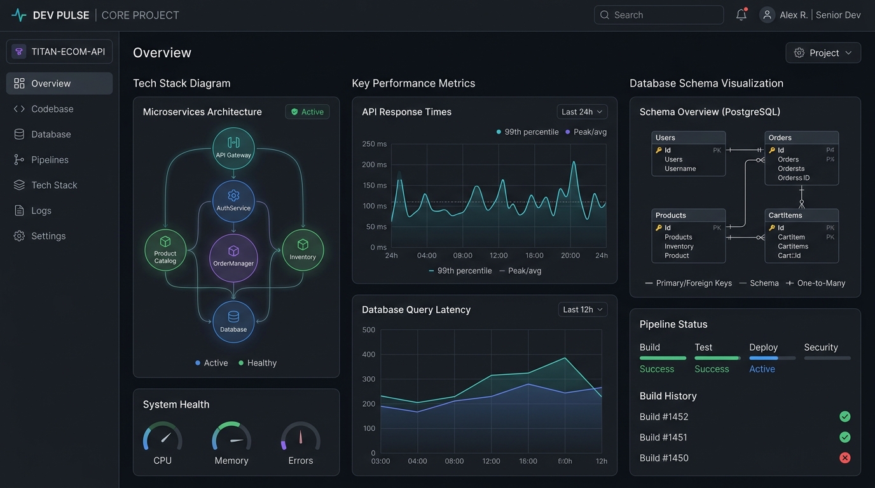Toggle Peak/avg series in top legend
875x488 pixels.
(x=586, y=132)
